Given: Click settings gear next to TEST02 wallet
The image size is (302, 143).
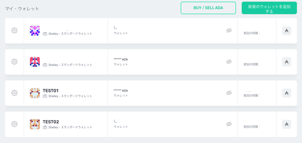Looking at the screenshot, I should click(14, 124).
